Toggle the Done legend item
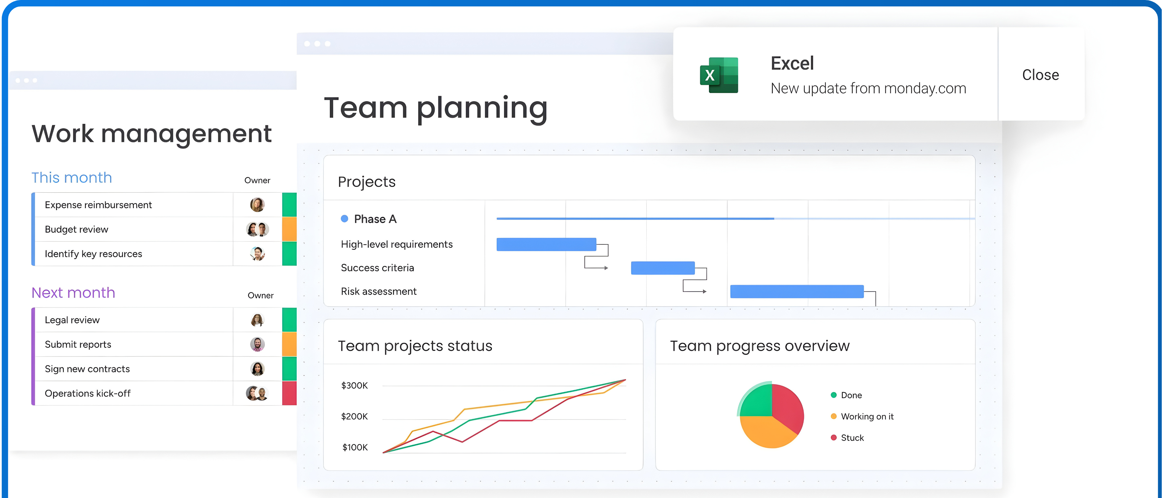 [x=846, y=395]
